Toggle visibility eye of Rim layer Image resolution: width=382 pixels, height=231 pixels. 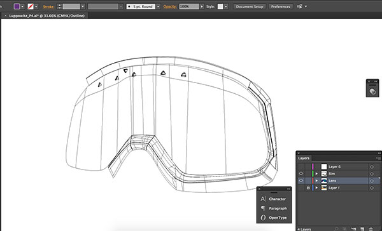click(x=301, y=173)
